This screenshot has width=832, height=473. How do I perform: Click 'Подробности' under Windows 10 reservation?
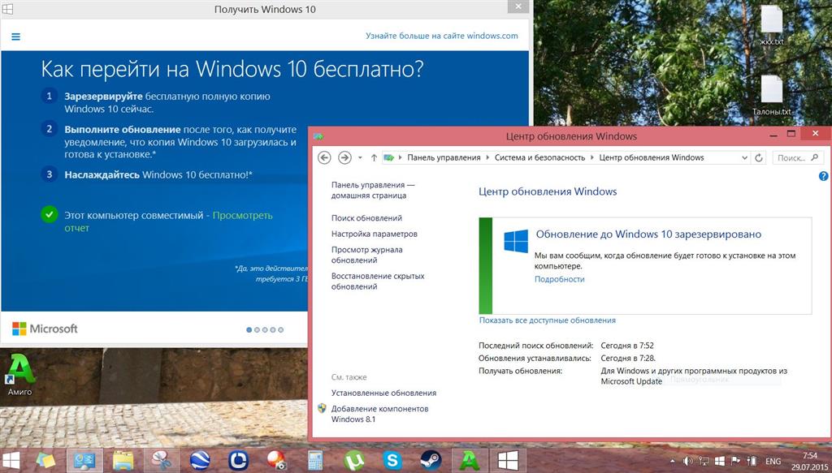(x=559, y=279)
